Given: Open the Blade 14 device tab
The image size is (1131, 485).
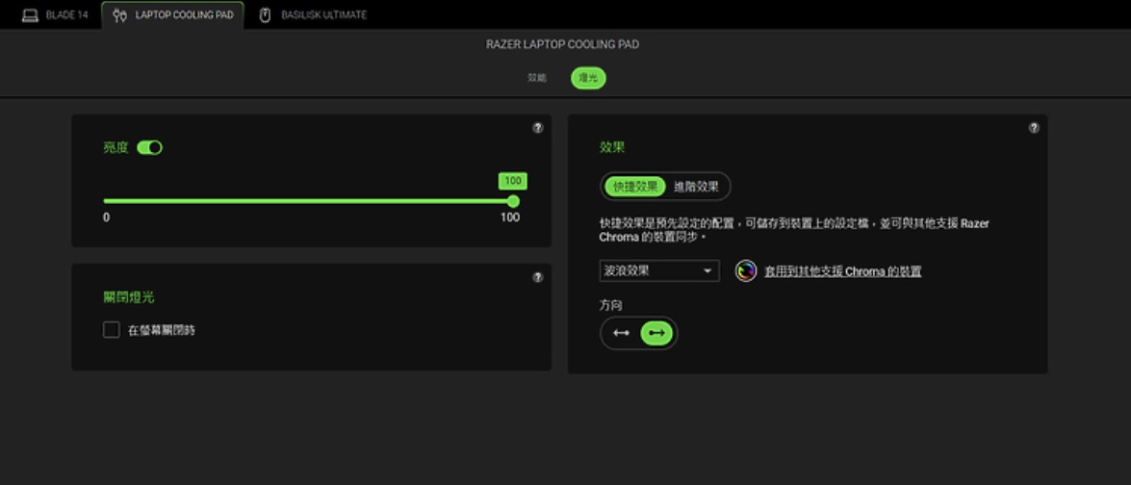Looking at the screenshot, I should (55, 15).
